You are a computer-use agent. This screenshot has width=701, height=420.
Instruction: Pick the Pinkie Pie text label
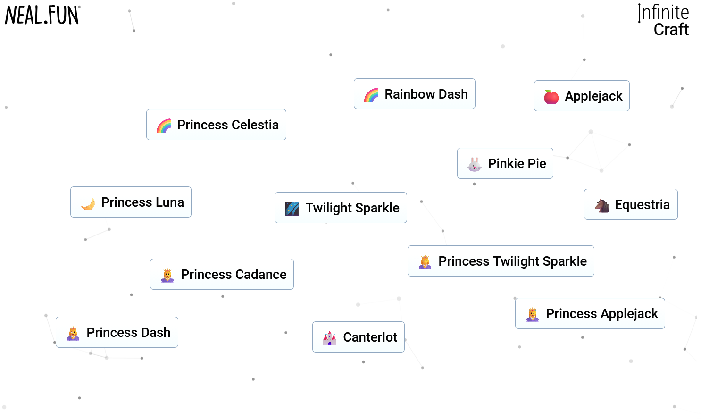517,164
